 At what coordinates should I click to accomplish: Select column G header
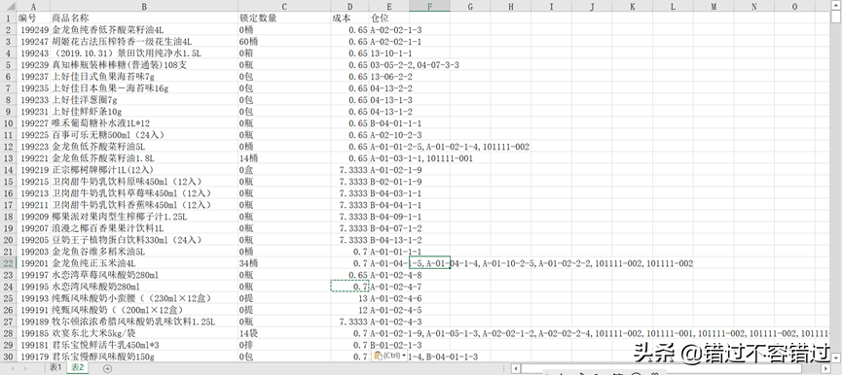[470, 6]
